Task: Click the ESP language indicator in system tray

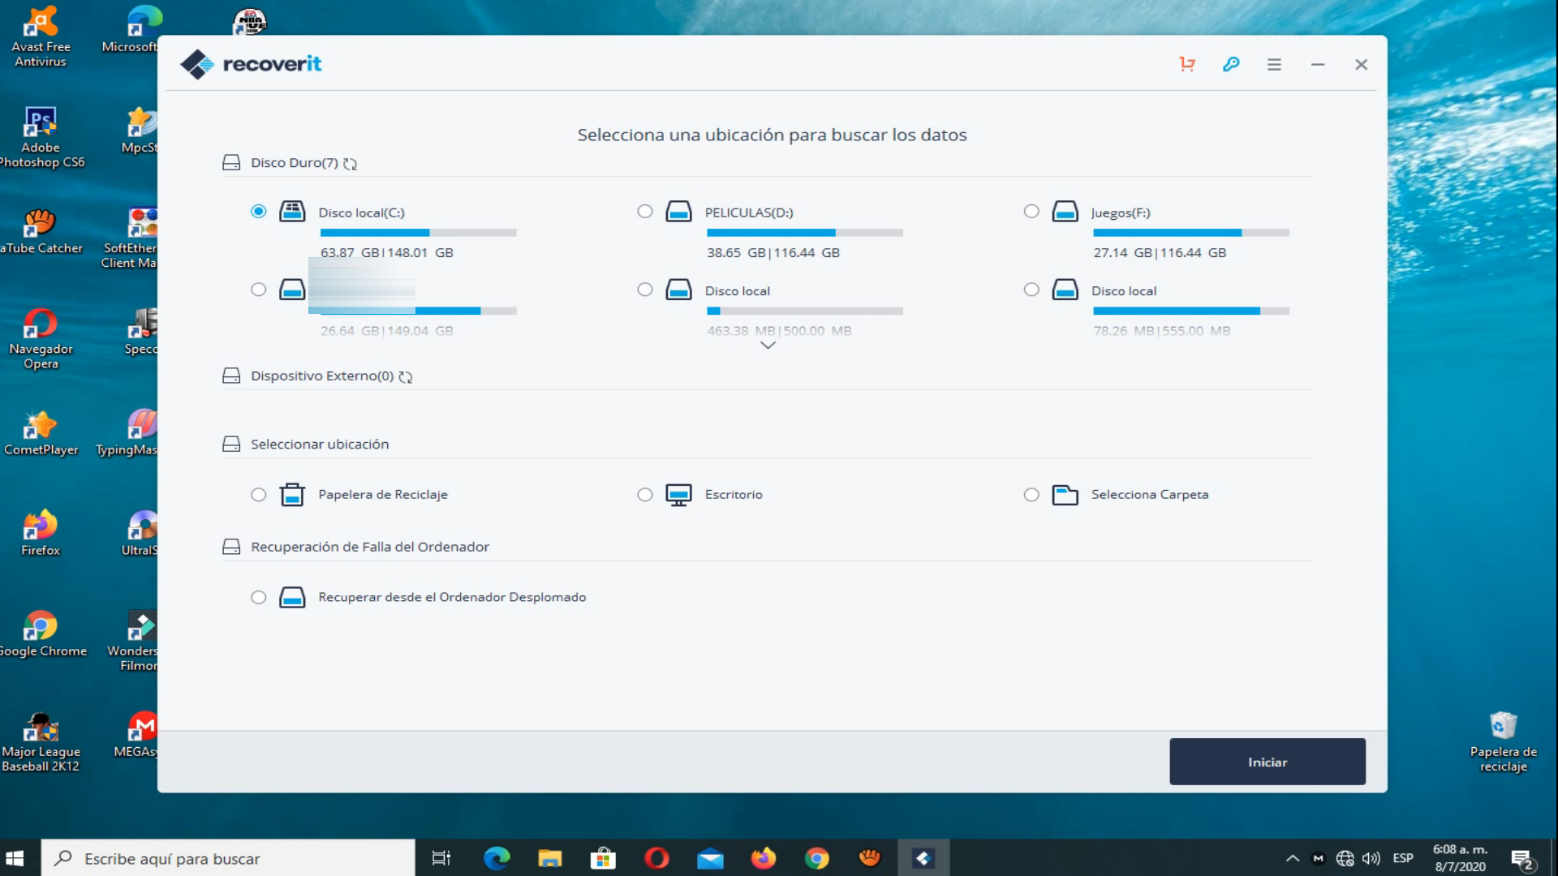Action: coord(1405,858)
